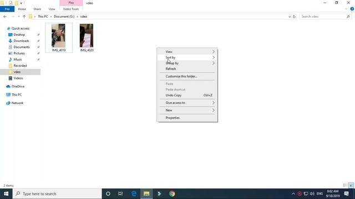Viewport: 355px width, 199px height.
Task: Open the Windows Start menu
Action: tap(6, 194)
